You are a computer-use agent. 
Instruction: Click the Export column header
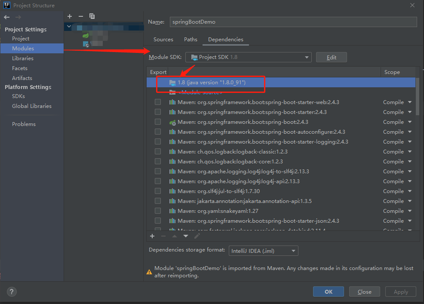coord(158,72)
